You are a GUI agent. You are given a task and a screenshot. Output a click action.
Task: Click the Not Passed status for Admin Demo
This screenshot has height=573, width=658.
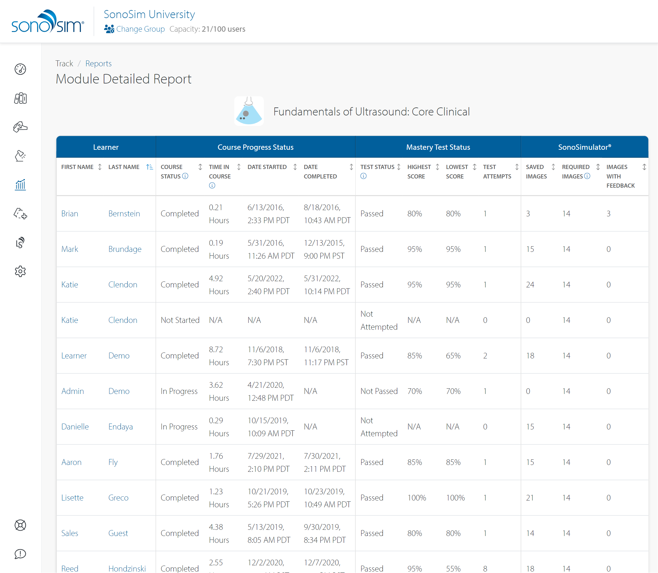click(x=379, y=391)
